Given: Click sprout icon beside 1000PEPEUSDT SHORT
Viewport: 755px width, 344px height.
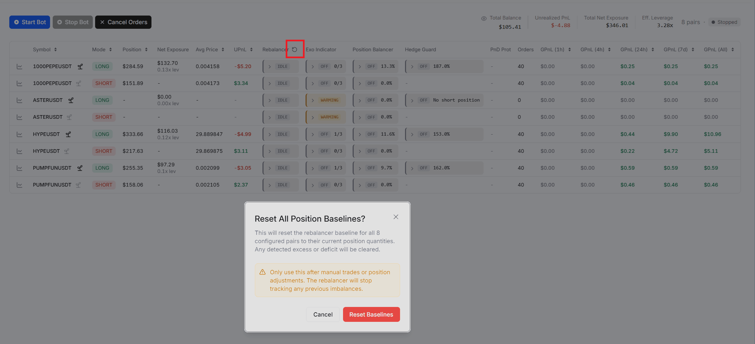Looking at the screenshot, I should coord(79,83).
